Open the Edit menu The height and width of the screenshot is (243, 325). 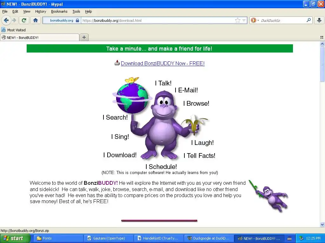point(15,11)
